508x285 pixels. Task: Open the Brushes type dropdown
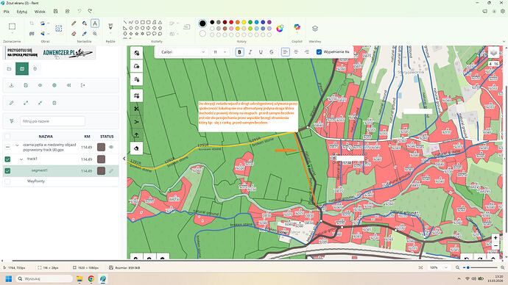tap(110, 33)
